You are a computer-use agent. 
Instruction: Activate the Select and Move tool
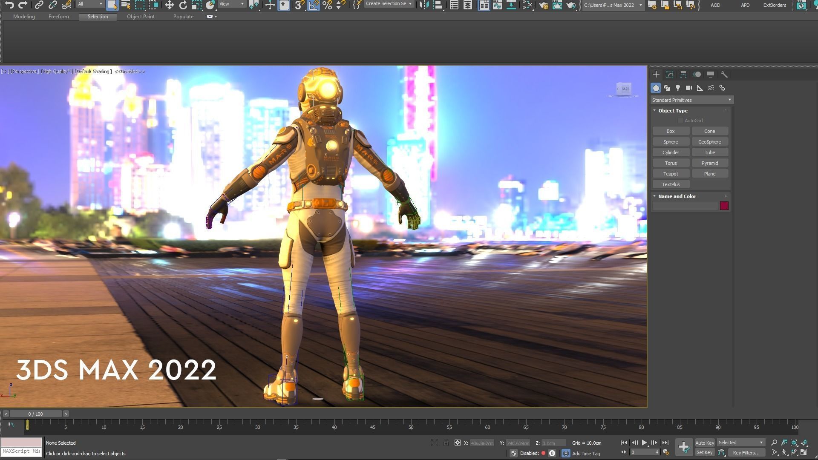169,5
